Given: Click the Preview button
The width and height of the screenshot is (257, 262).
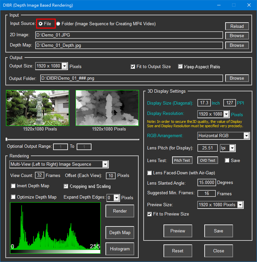Looking at the screenshot, I should pos(178,231).
